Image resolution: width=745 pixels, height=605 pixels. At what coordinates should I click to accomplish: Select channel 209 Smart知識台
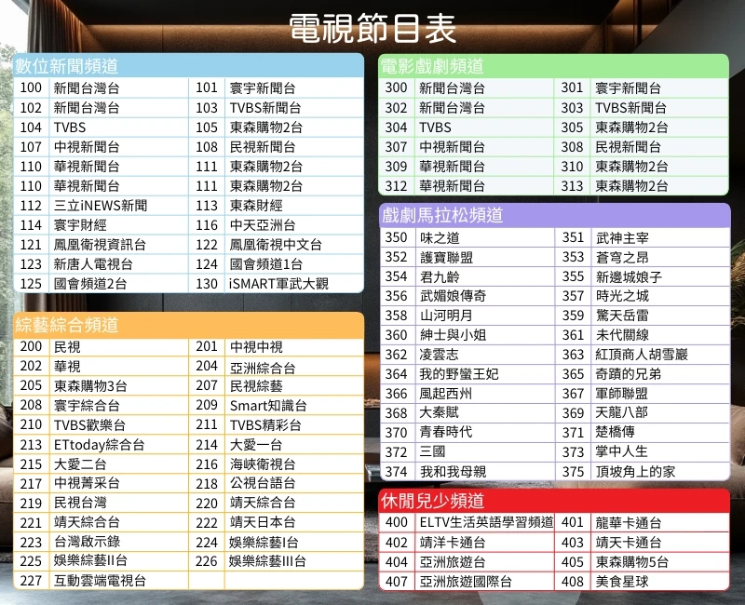tap(268, 406)
